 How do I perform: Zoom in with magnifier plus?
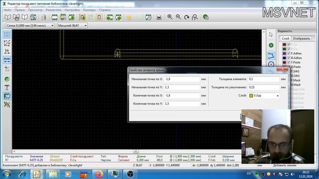169,17
